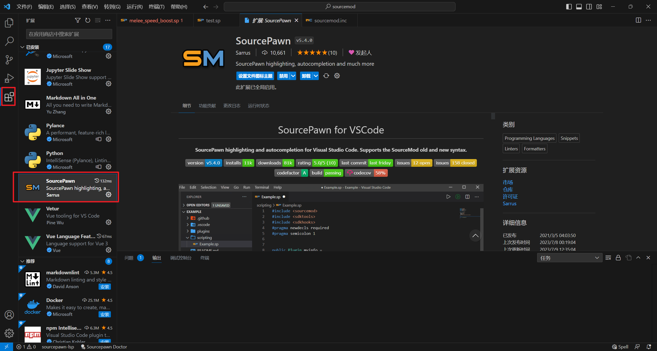The width and height of the screenshot is (657, 351).
Task: Open the Search view in activity bar
Action: (x=9, y=41)
